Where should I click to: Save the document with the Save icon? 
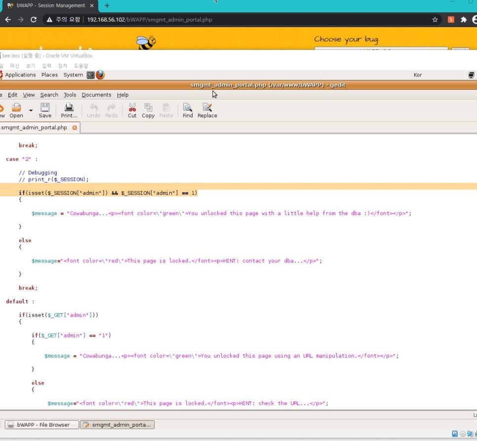45,110
